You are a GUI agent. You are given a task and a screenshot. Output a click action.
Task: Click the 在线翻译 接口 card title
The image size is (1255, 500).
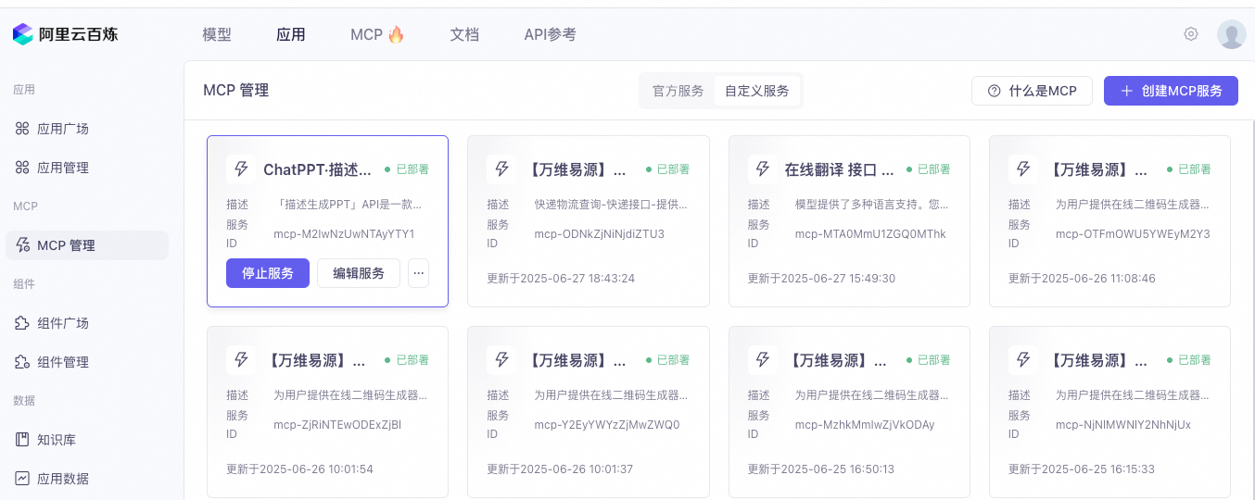tap(840, 169)
